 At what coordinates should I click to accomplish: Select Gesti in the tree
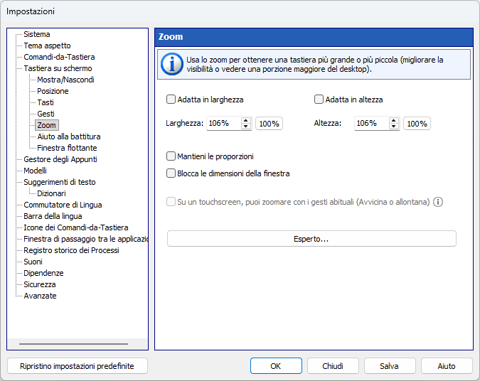pos(46,114)
